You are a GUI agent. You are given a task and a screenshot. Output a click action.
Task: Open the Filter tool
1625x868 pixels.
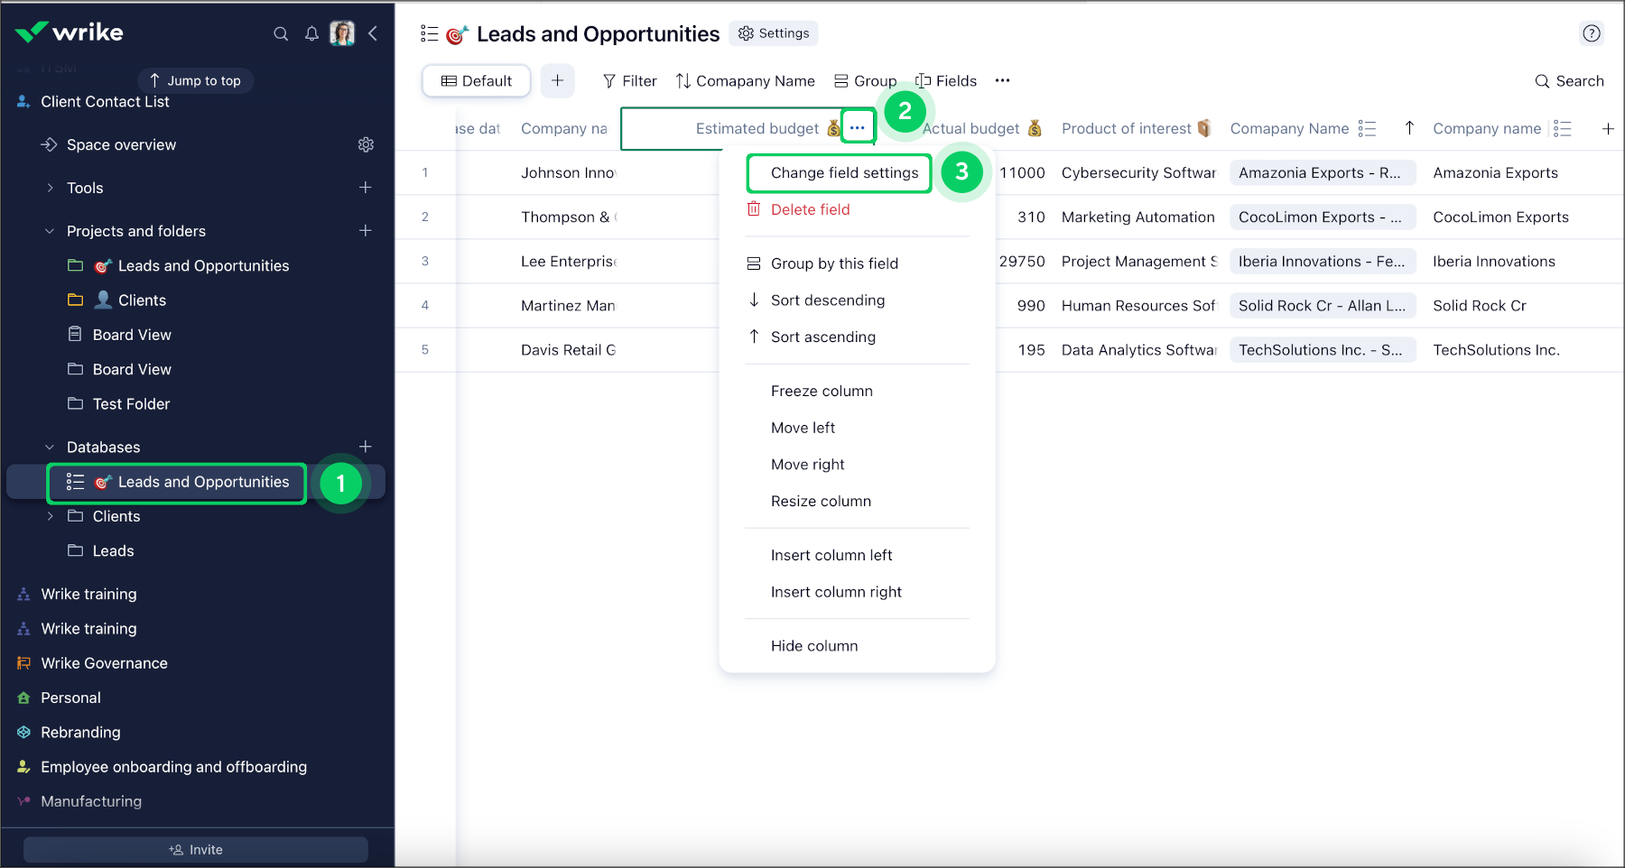pyautogui.click(x=629, y=81)
